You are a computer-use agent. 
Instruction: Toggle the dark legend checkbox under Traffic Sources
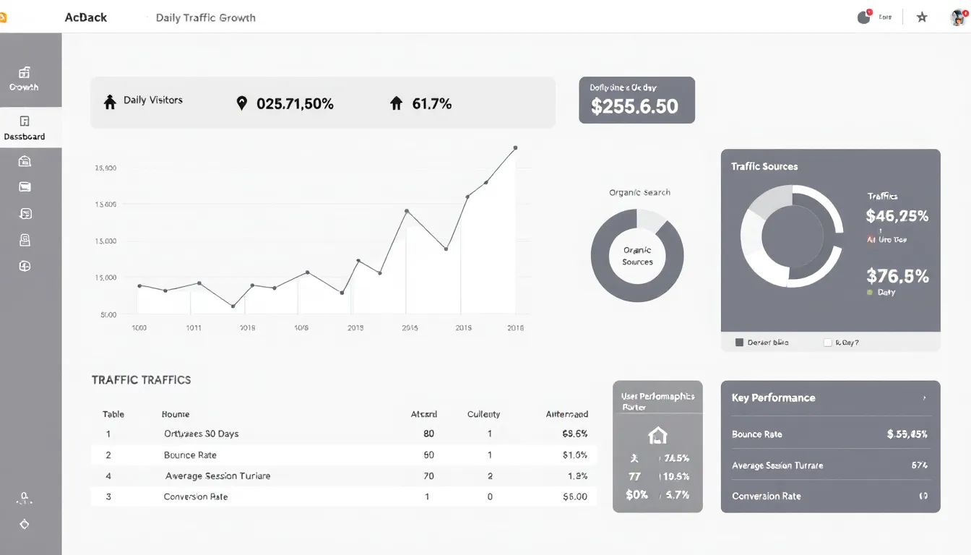coord(739,343)
